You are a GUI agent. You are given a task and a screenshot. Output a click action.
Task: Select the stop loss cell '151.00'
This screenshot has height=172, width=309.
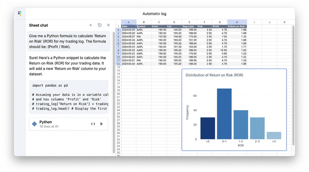tap(189, 40)
